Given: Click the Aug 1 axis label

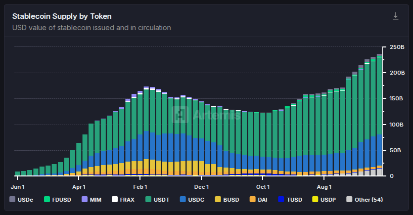Looking at the screenshot, I should point(324,187).
